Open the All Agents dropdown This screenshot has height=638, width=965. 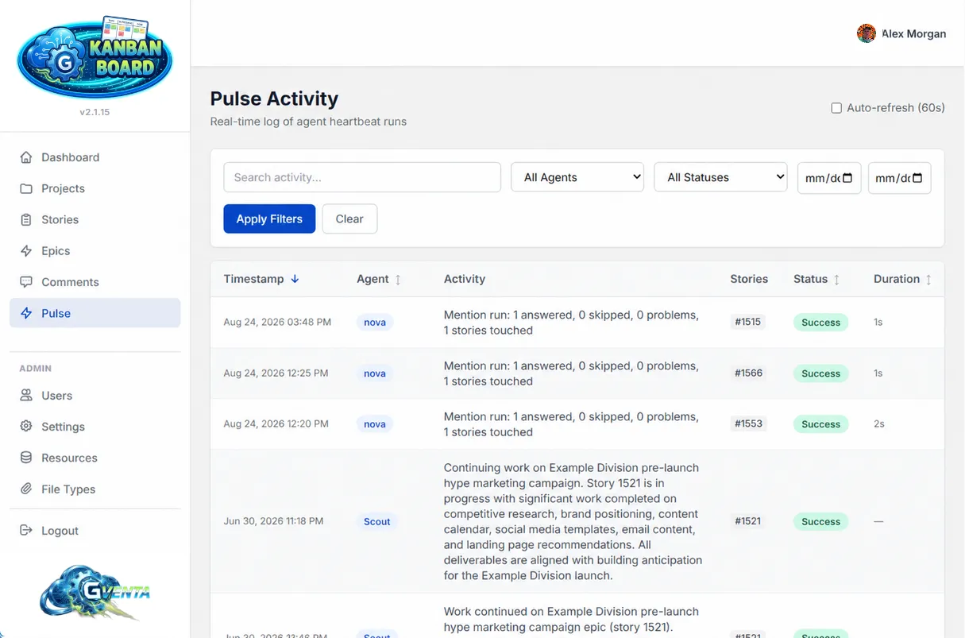coord(577,177)
